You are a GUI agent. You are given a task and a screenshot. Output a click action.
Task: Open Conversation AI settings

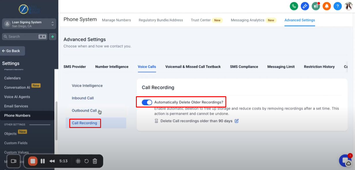17,87
